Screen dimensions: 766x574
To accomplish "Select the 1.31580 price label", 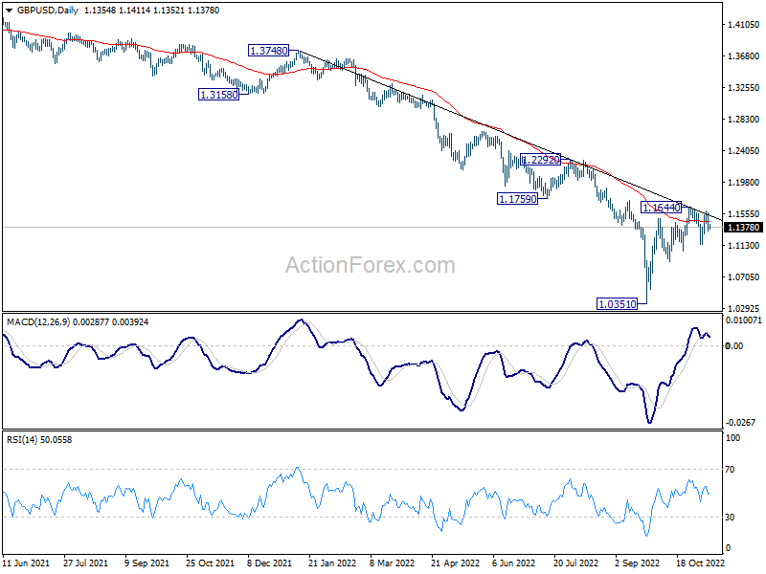I will (x=220, y=94).
